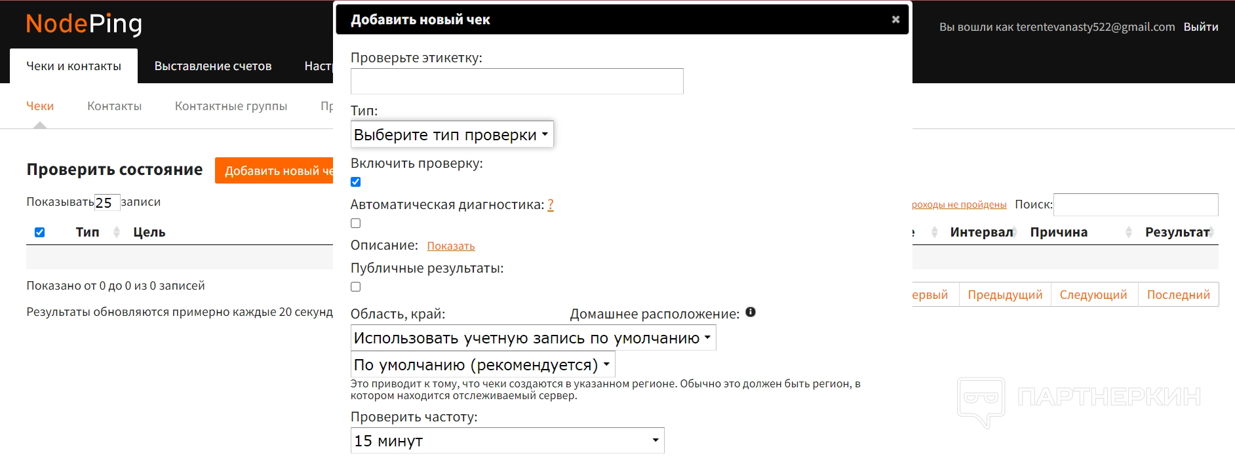Image resolution: width=1235 pixels, height=464 pixels.
Task: Open the Автоматическая диагностика question mark help
Action: pos(551,204)
